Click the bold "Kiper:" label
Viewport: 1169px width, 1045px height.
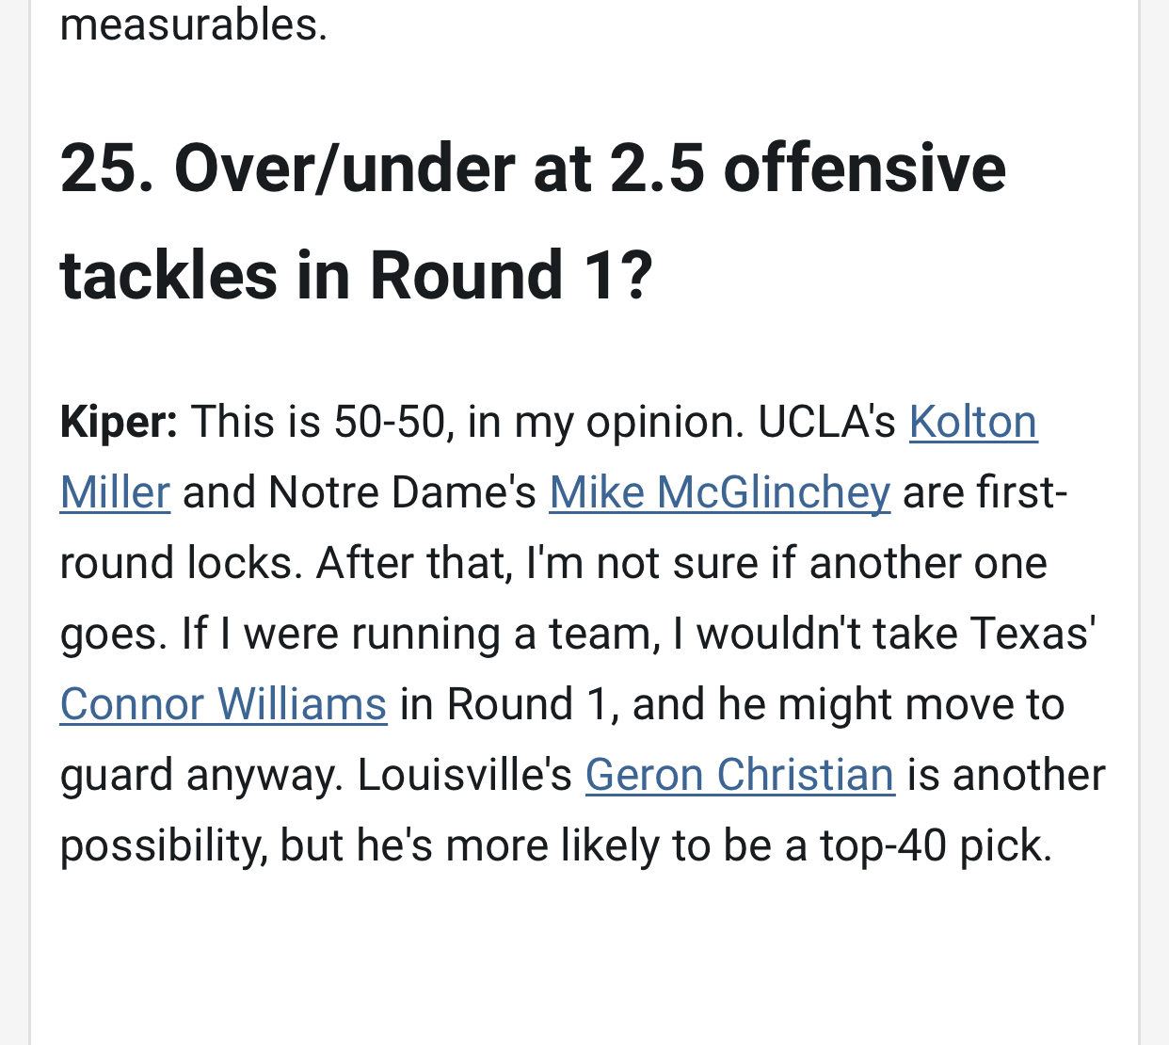pyautogui.click(x=119, y=422)
